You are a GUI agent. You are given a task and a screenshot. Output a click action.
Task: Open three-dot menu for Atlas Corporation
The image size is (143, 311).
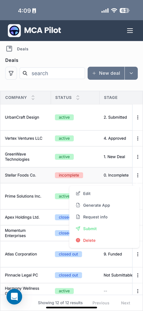pyautogui.click(x=138, y=254)
